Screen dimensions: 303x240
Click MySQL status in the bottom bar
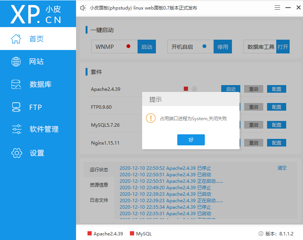141,234
